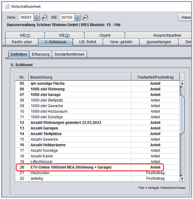The height and width of the screenshot is (199, 193).
Task: Click into the WE input field 00100
Action: pos(67,17)
